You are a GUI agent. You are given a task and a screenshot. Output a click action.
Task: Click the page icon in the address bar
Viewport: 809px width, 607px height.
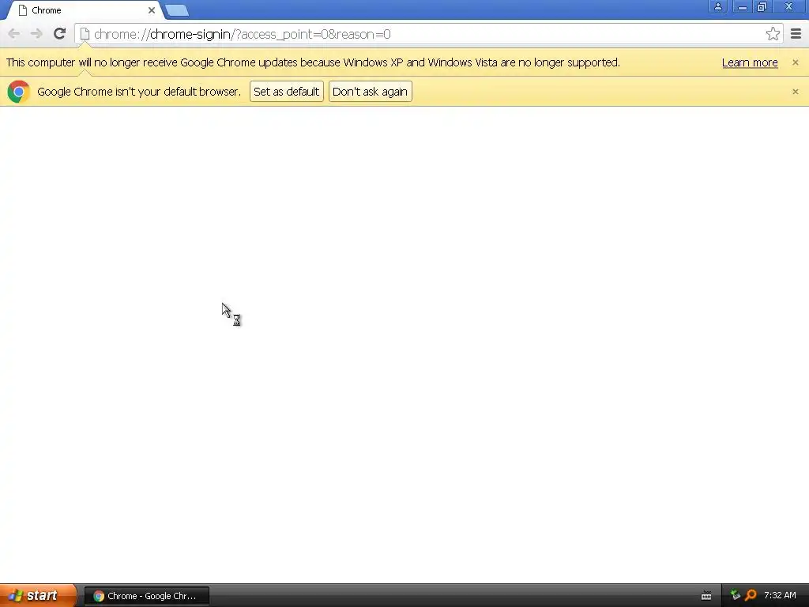click(85, 34)
